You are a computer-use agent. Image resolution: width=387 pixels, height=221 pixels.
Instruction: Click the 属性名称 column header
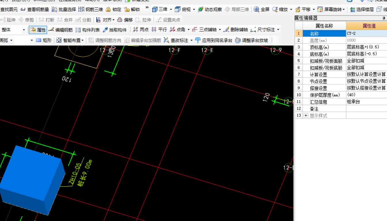(324, 26)
